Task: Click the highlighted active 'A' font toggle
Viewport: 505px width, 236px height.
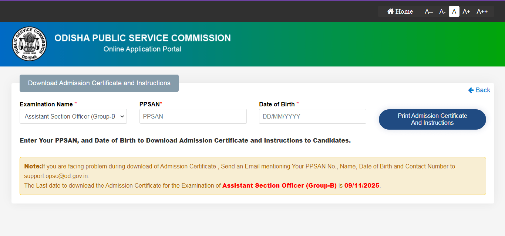Action: [x=454, y=11]
